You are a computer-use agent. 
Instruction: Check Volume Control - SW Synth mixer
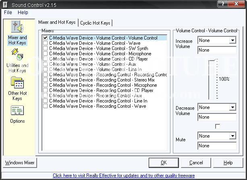pos(46,48)
